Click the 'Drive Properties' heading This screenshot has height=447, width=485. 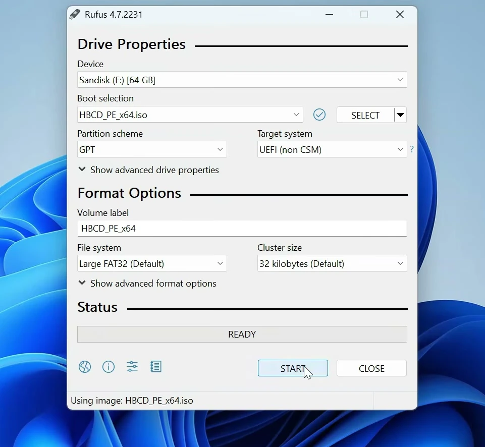(x=131, y=44)
